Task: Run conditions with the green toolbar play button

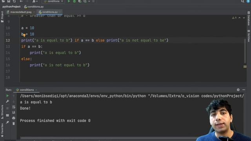Action: [69, 1]
